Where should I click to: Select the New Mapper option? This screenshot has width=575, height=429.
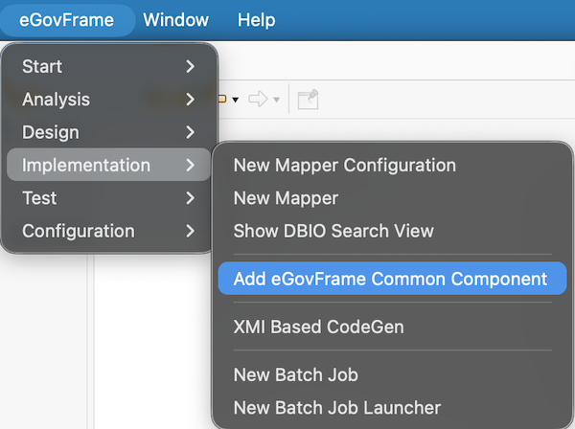point(286,198)
